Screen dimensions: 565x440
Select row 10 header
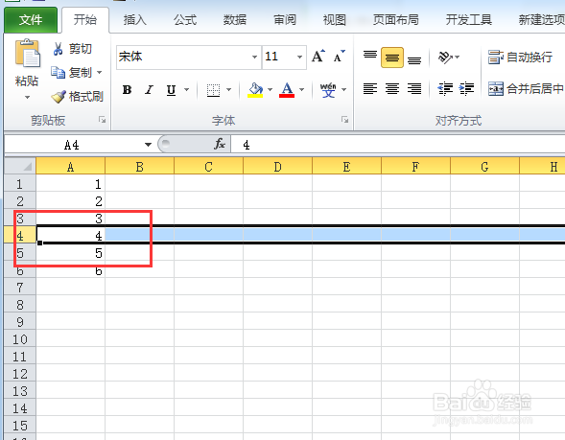click(20, 339)
